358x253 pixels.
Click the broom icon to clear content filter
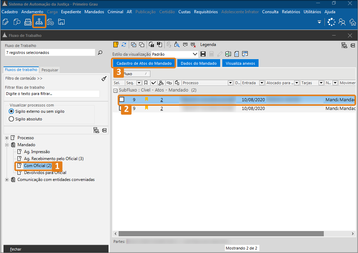(104, 79)
